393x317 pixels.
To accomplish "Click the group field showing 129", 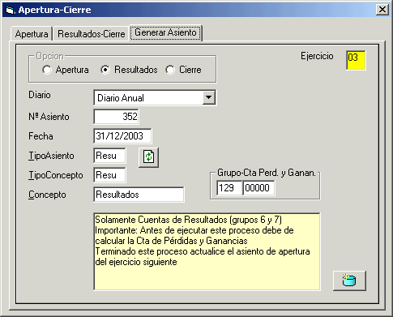I will coord(229,188).
